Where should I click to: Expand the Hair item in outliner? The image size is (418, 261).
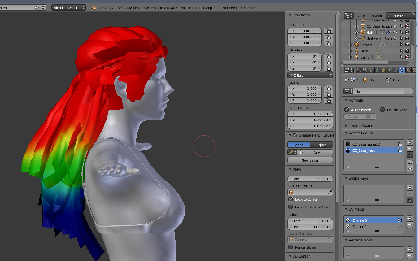pos(356,32)
